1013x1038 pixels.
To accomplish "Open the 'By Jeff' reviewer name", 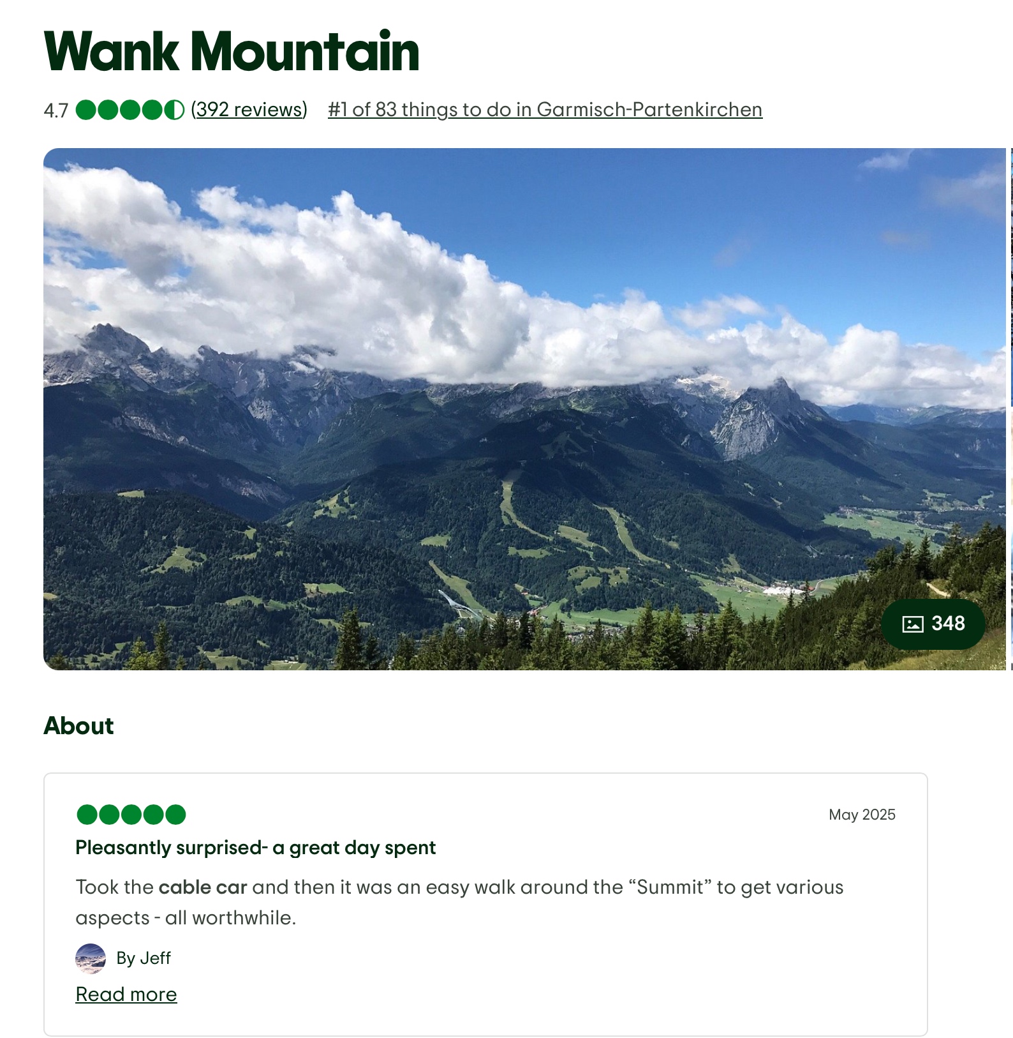I will (x=144, y=958).
